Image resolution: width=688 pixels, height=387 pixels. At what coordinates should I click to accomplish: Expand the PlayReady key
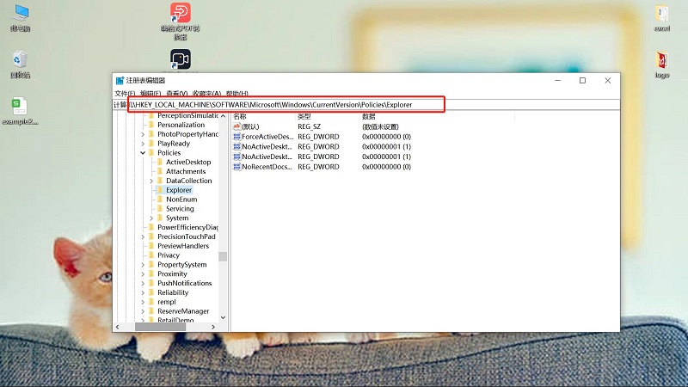[x=143, y=144]
